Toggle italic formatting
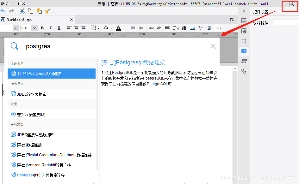 [50, 28]
